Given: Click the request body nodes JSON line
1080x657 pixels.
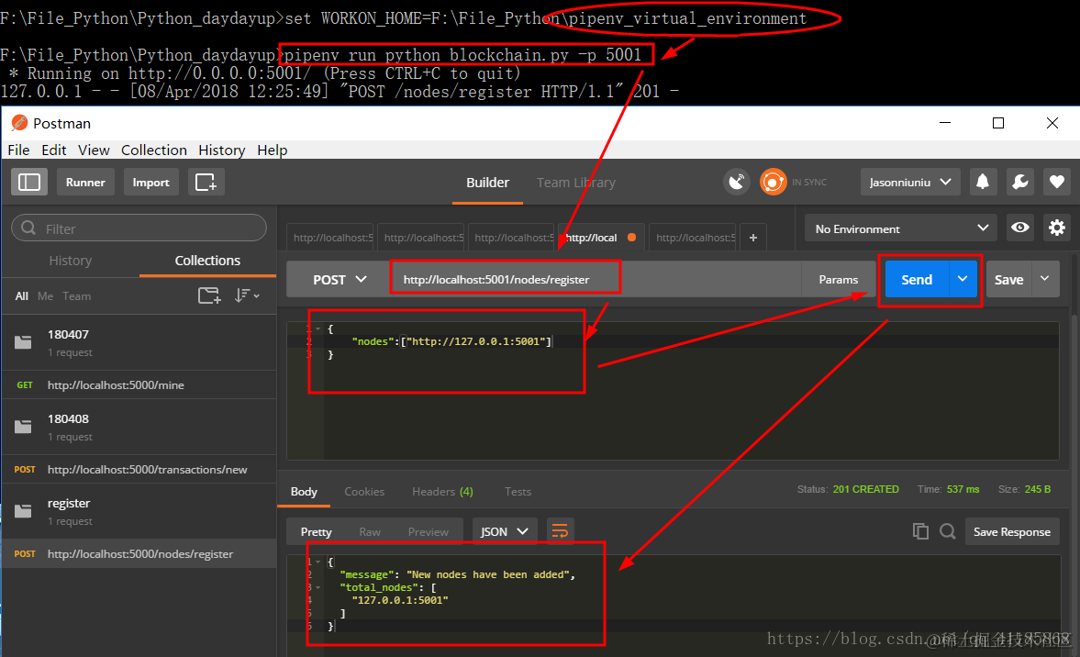Looking at the screenshot, I should point(451,341).
